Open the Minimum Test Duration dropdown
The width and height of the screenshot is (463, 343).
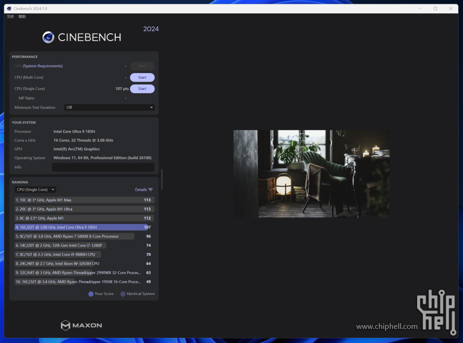click(110, 107)
